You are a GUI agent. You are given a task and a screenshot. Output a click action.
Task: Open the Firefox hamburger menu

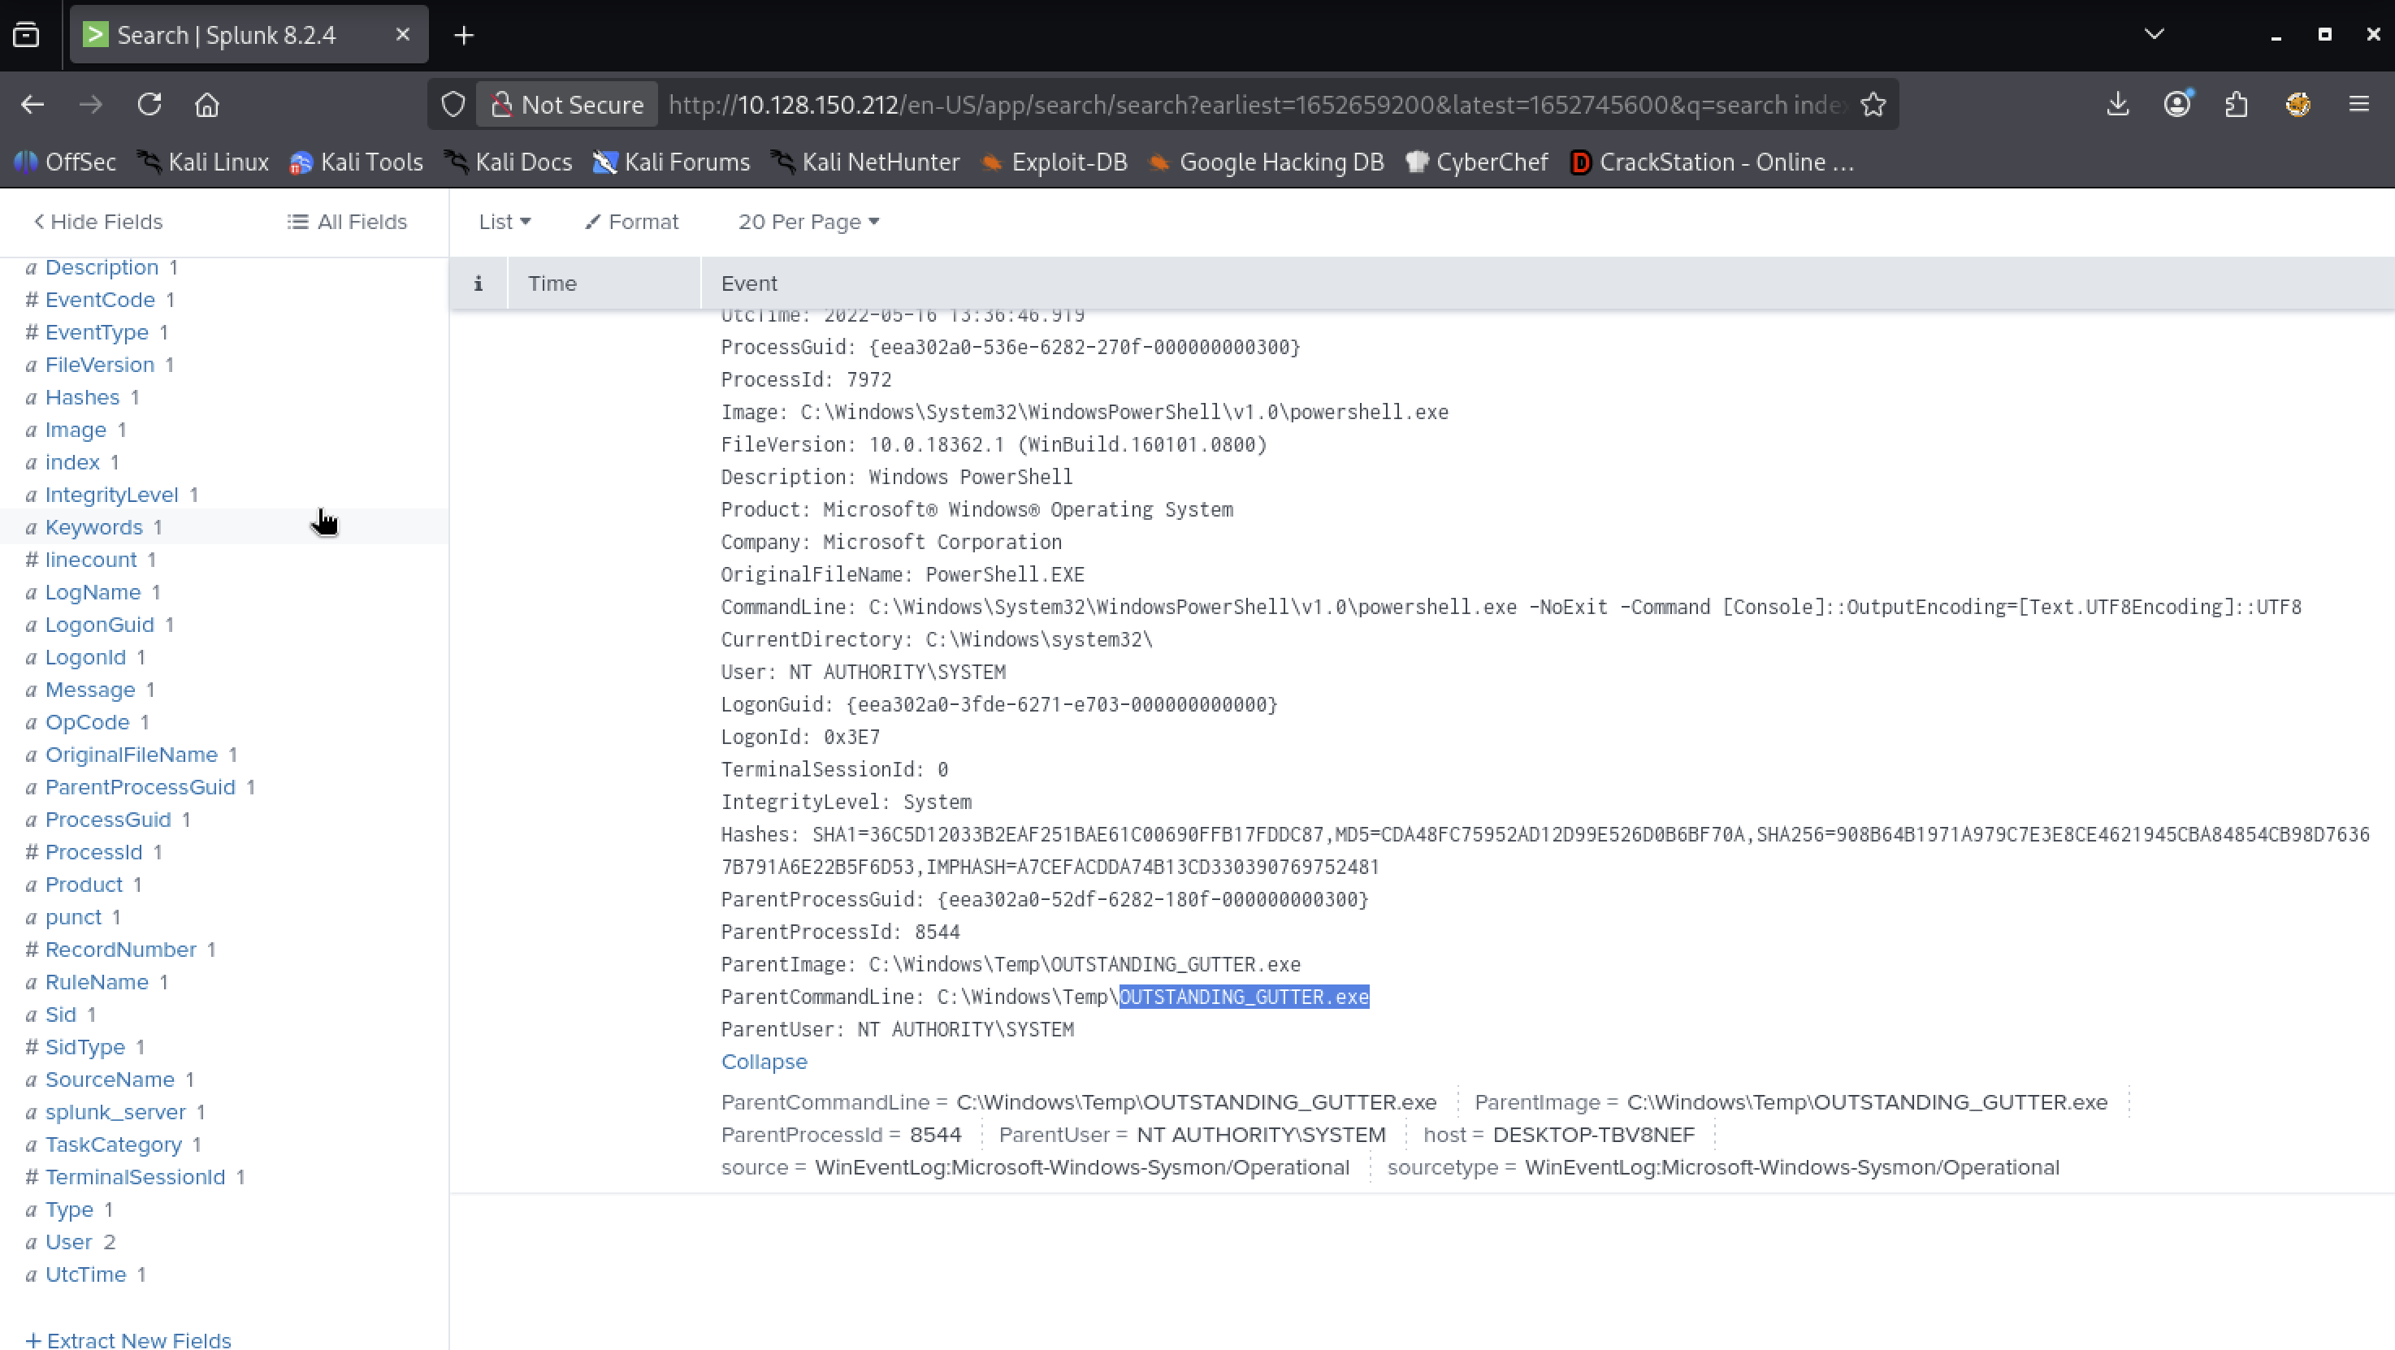tap(2358, 104)
